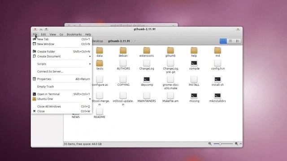Select the MAINTAINERS file icon
Screen dimensions: 287x161
[147, 95]
